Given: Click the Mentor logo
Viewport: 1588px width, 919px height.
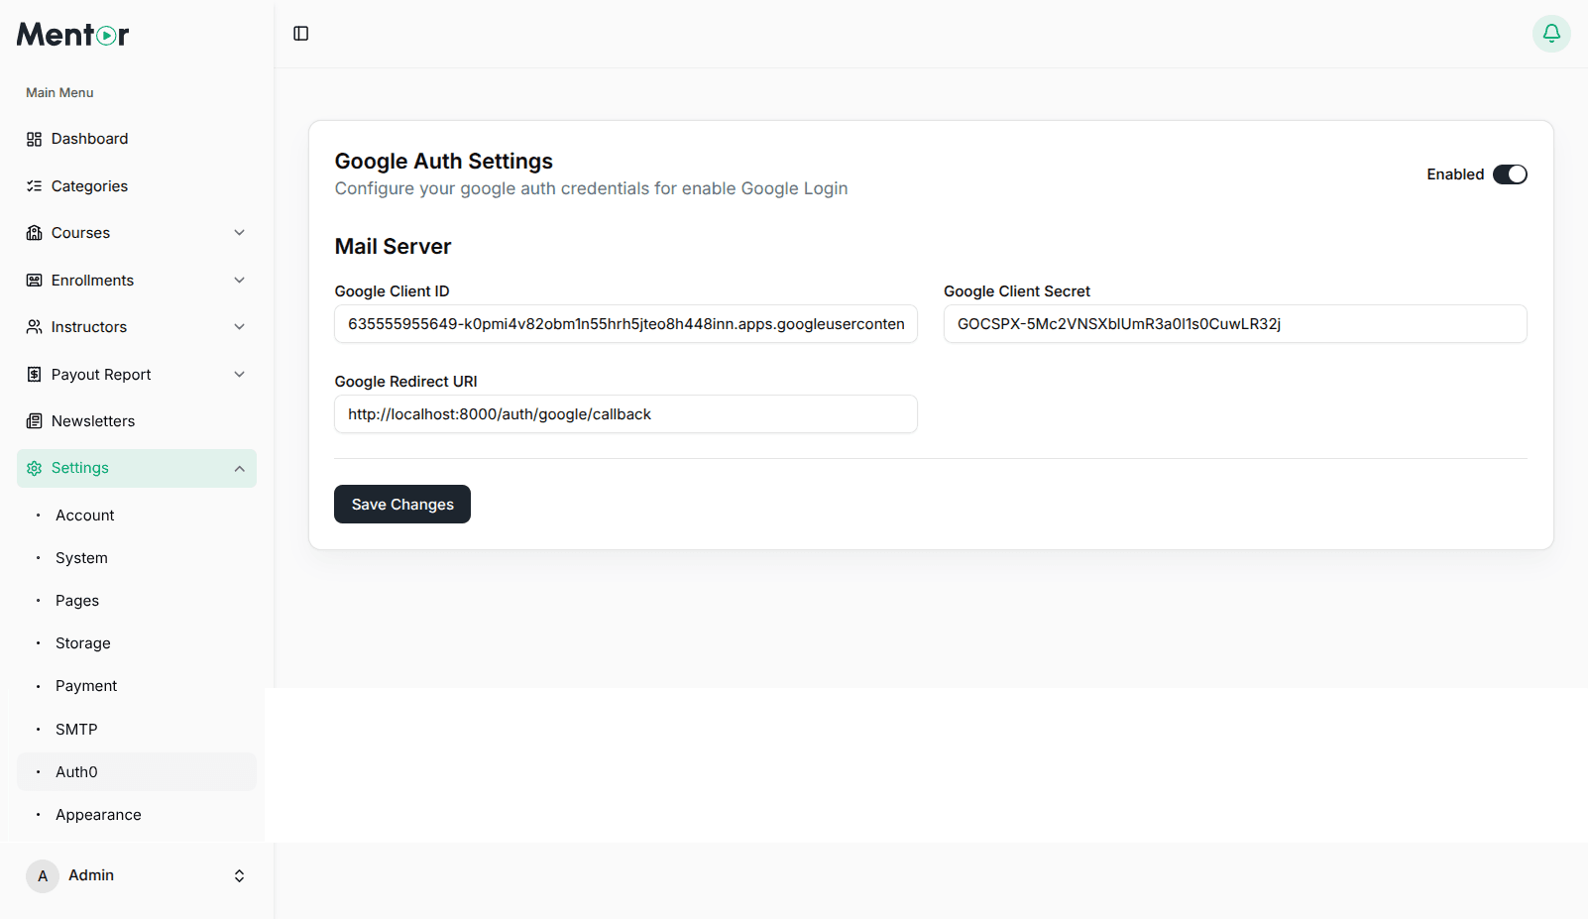Looking at the screenshot, I should tap(71, 34).
